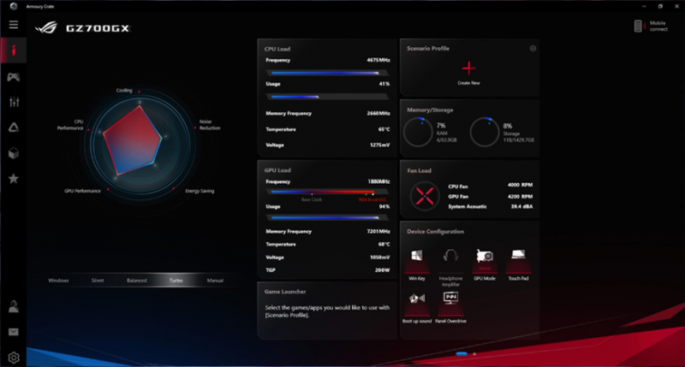Select the Balanced operating mode
This screenshot has height=367, width=685.
pyautogui.click(x=137, y=281)
